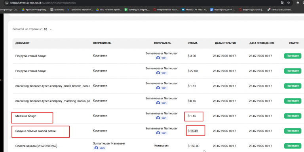304x152 pixels.
Task: Click the 'Проведен' status in the $ 150.00 row
Action: point(293,146)
